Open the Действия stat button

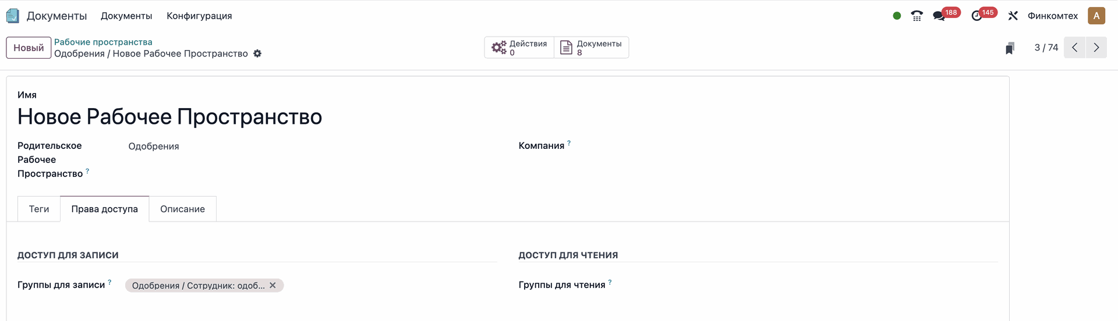(519, 48)
